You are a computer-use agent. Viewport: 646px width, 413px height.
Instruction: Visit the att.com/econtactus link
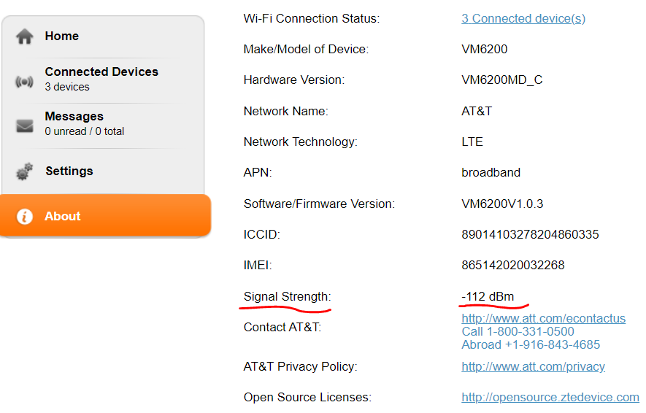click(543, 319)
